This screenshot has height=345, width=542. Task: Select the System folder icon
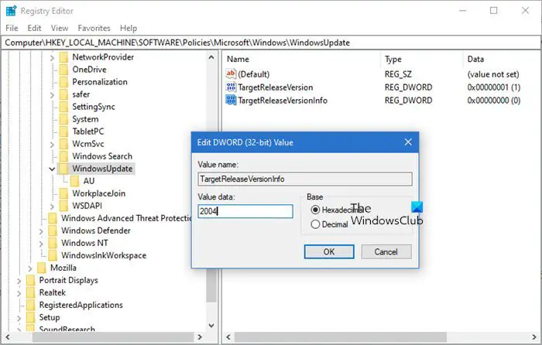tap(63, 119)
